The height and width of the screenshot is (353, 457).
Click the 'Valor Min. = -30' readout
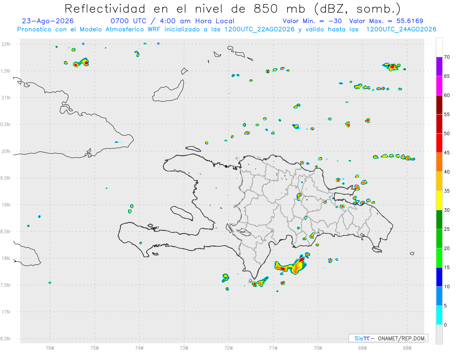click(312, 21)
